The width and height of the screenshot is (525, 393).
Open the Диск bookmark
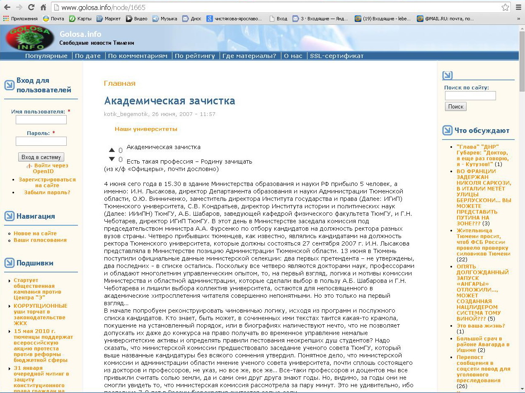click(192, 19)
